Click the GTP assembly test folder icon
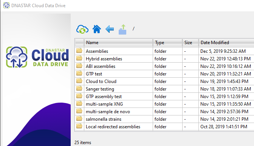The image size is (254, 146). 79,96
